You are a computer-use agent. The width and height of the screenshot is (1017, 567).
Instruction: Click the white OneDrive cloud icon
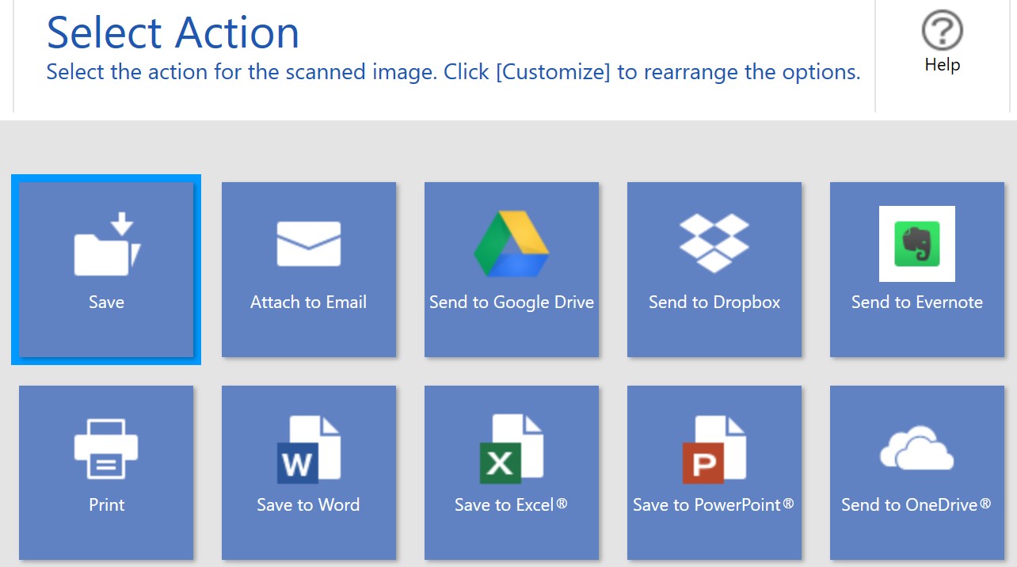pyautogui.click(x=916, y=448)
